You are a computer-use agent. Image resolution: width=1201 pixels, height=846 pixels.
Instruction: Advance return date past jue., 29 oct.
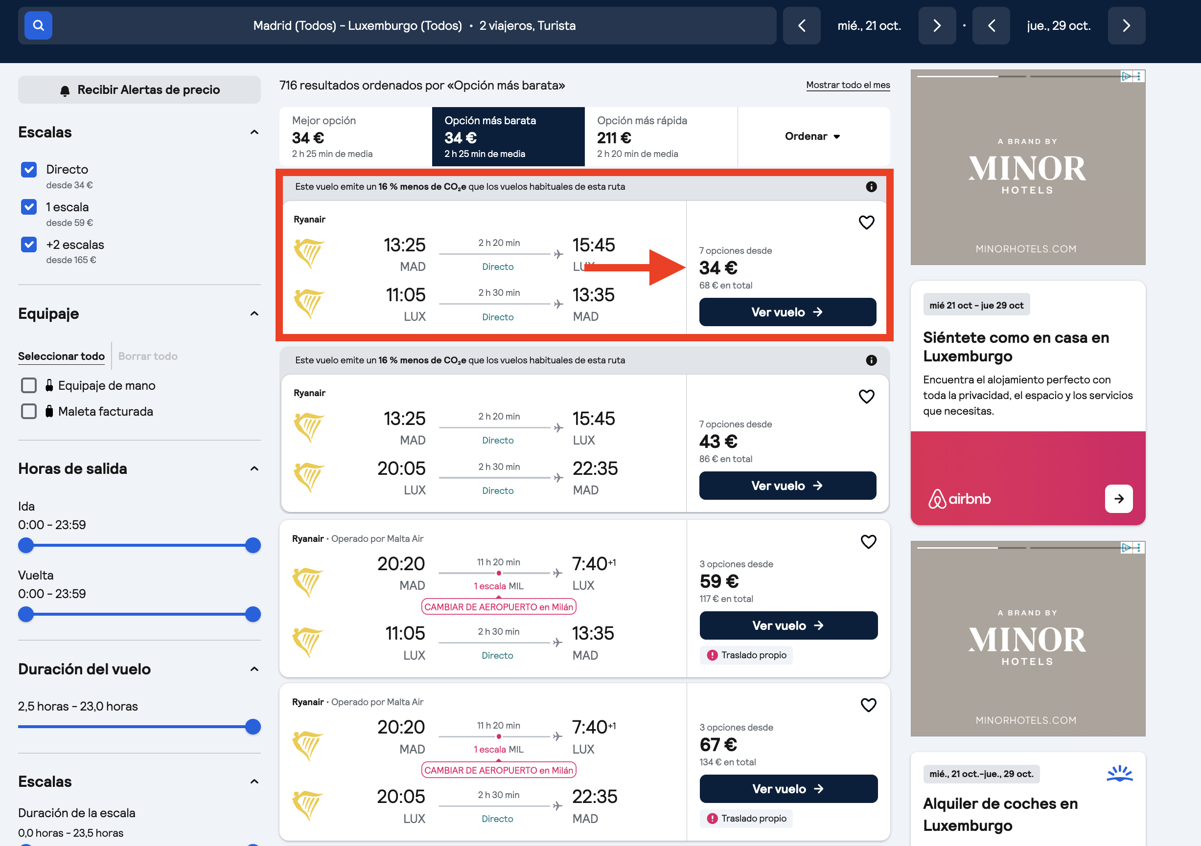pyautogui.click(x=1126, y=25)
